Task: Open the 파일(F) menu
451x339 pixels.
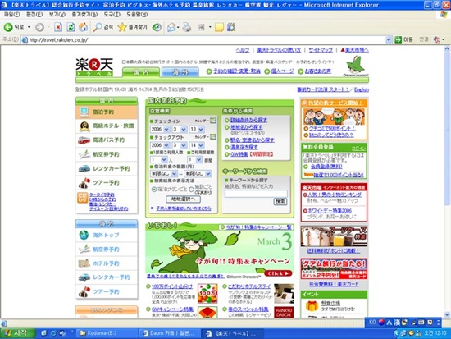Action: tap(11, 15)
